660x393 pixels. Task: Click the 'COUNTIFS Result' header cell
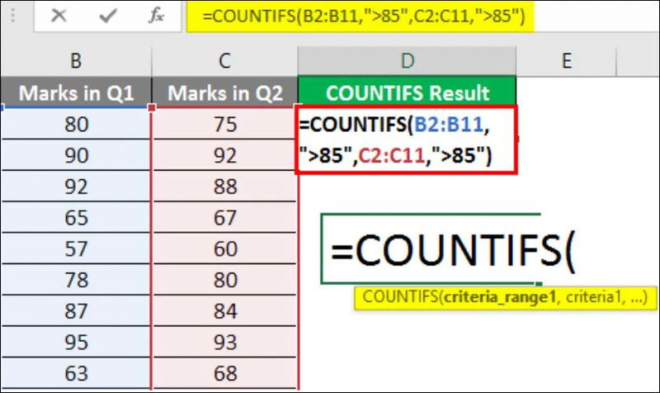click(407, 92)
